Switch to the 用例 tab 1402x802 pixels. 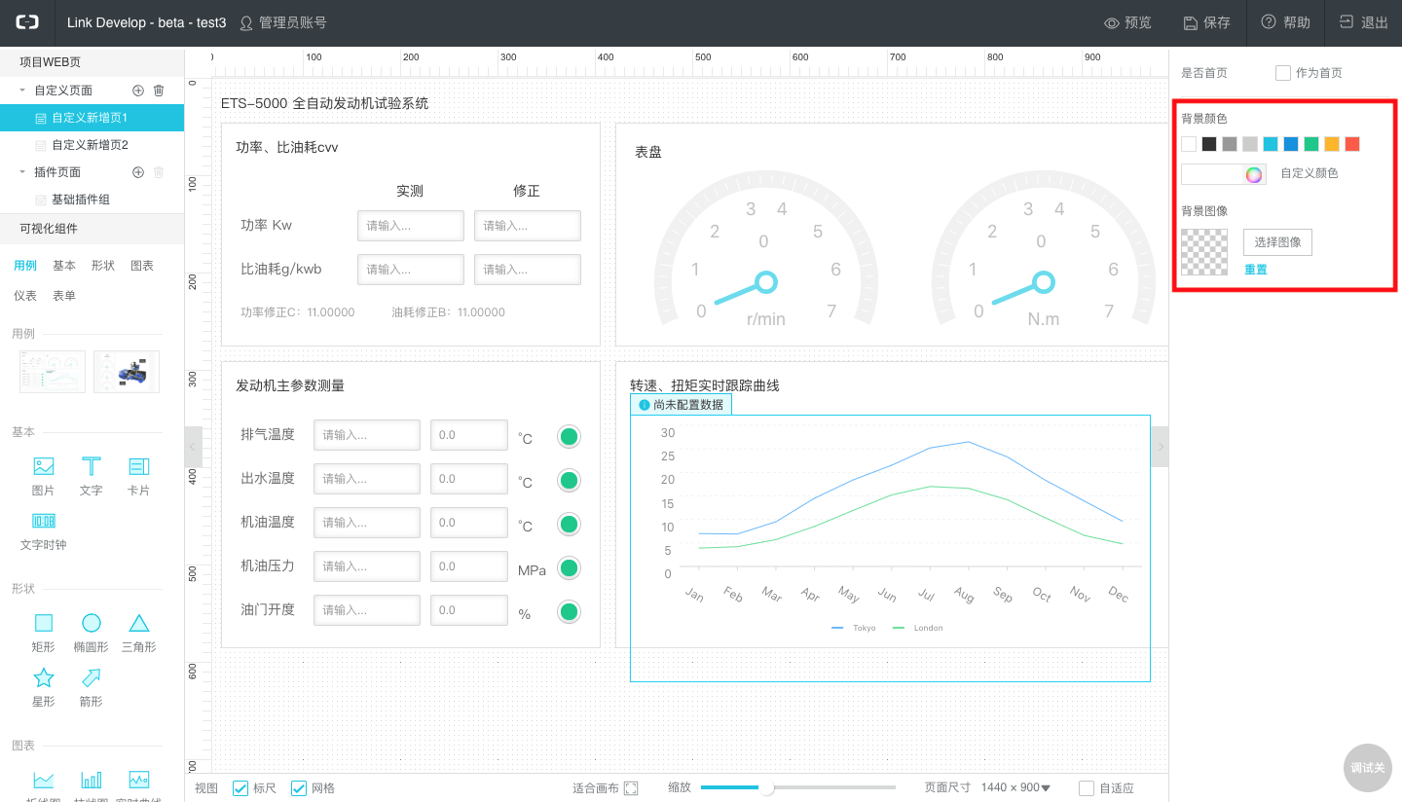(25, 266)
